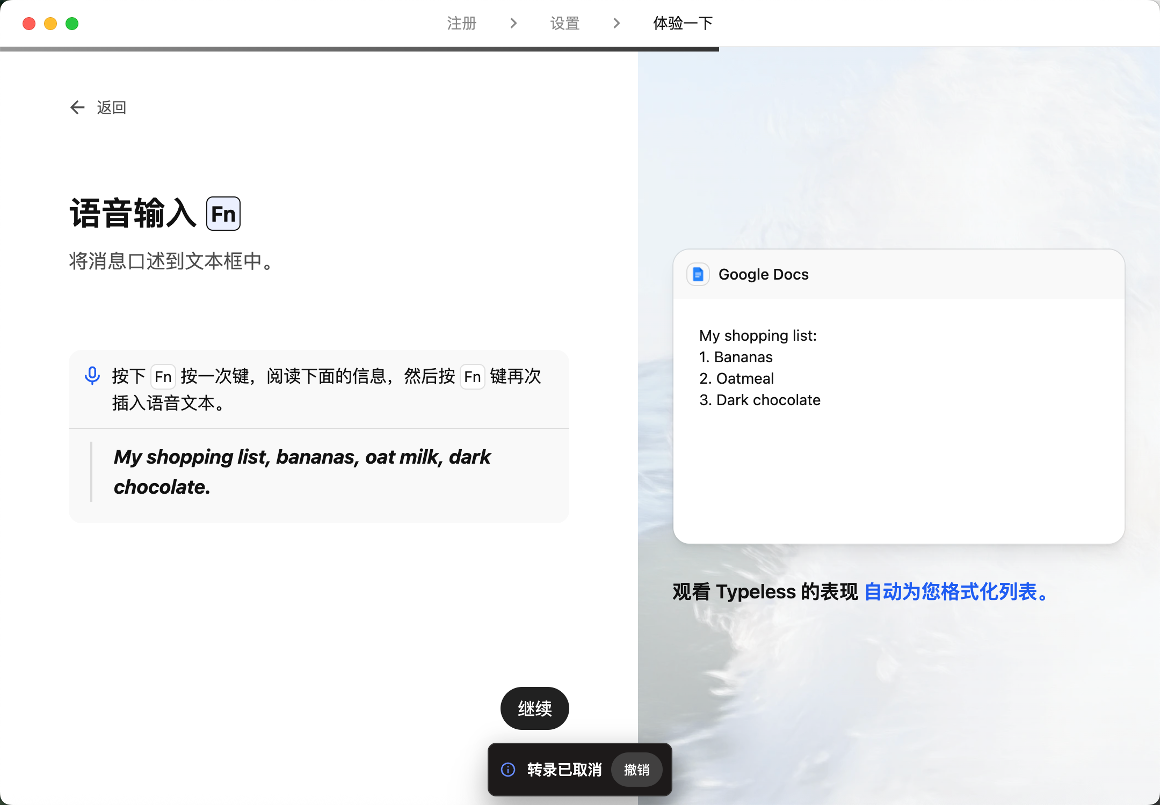Click the red close window button
Image resolution: width=1160 pixels, height=805 pixels.
click(x=29, y=24)
